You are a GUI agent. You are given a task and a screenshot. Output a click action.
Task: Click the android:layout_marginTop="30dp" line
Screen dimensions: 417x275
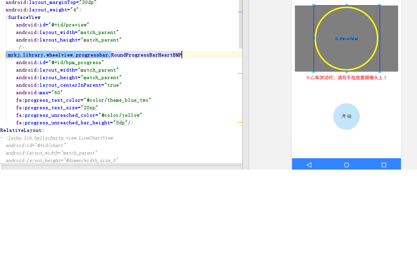[51, 2]
